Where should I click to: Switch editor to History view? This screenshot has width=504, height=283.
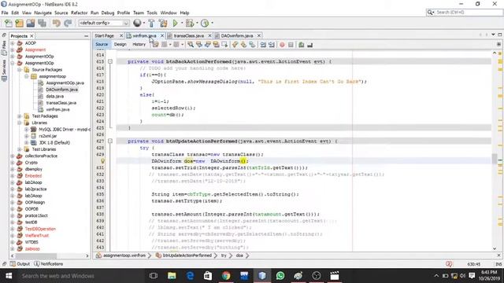(x=139, y=44)
